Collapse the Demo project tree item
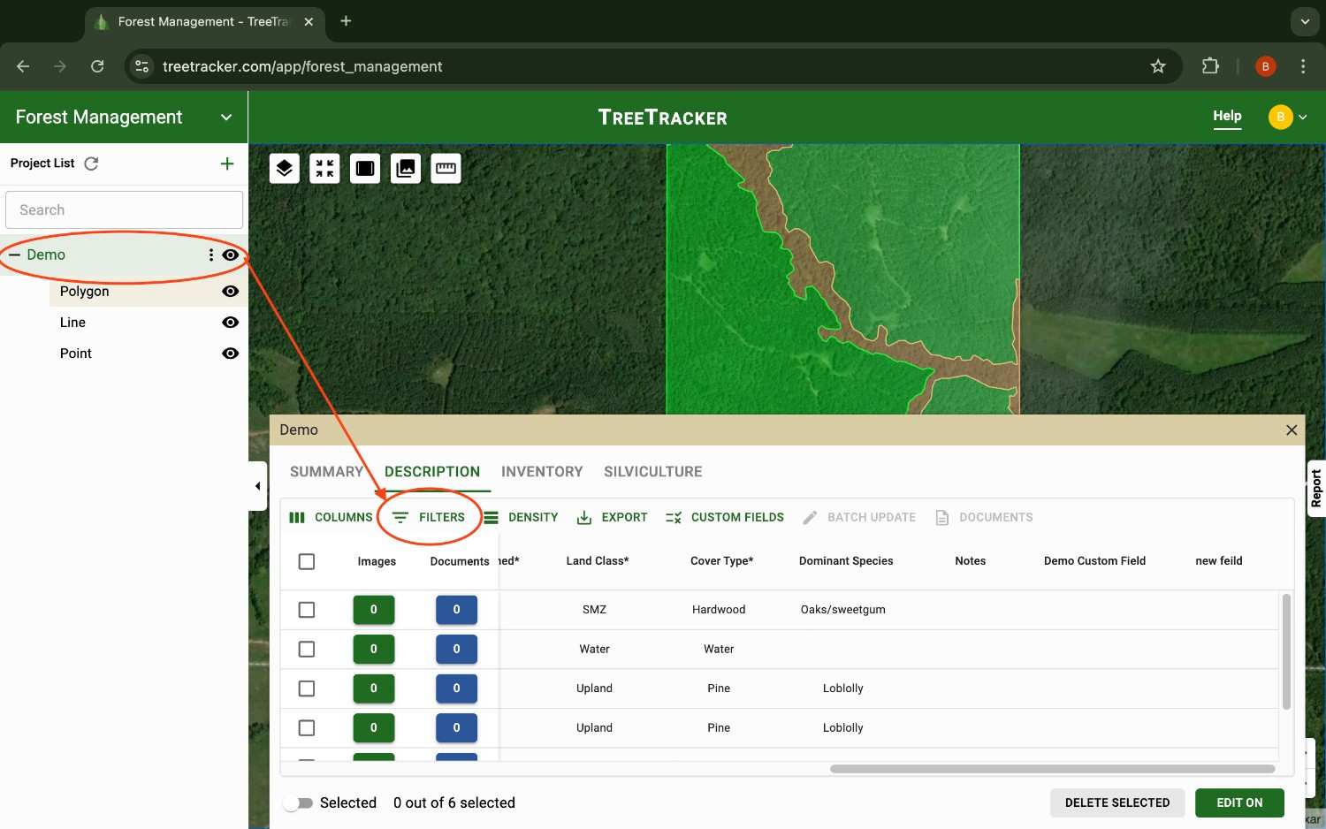This screenshot has width=1326, height=829. click(13, 255)
